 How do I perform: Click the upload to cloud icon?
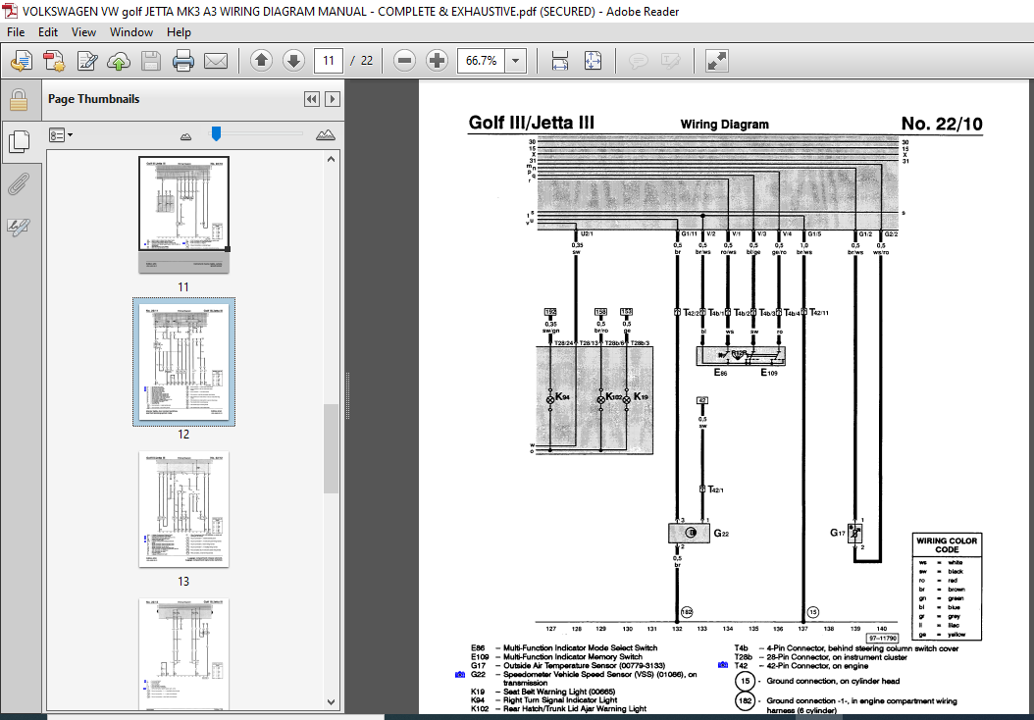click(x=119, y=62)
